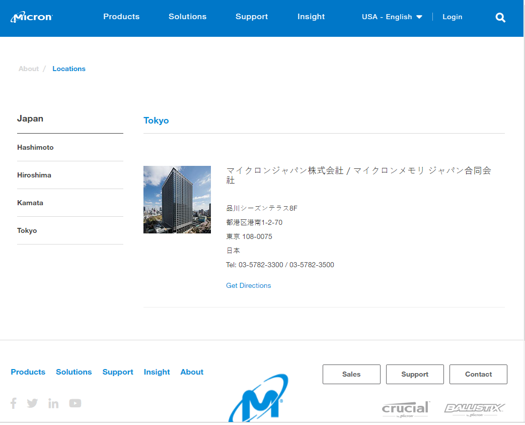Open footer Insight link
This screenshot has width=525, height=425.
(x=157, y=372)
